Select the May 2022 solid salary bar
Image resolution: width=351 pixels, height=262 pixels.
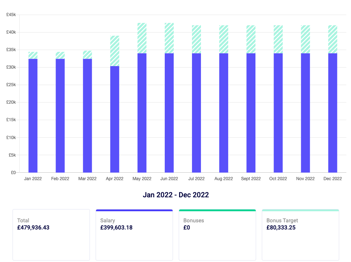[142, 113]
